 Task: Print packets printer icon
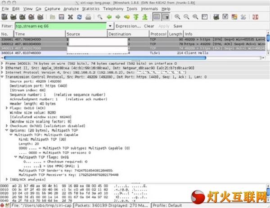tap(88, 17)
